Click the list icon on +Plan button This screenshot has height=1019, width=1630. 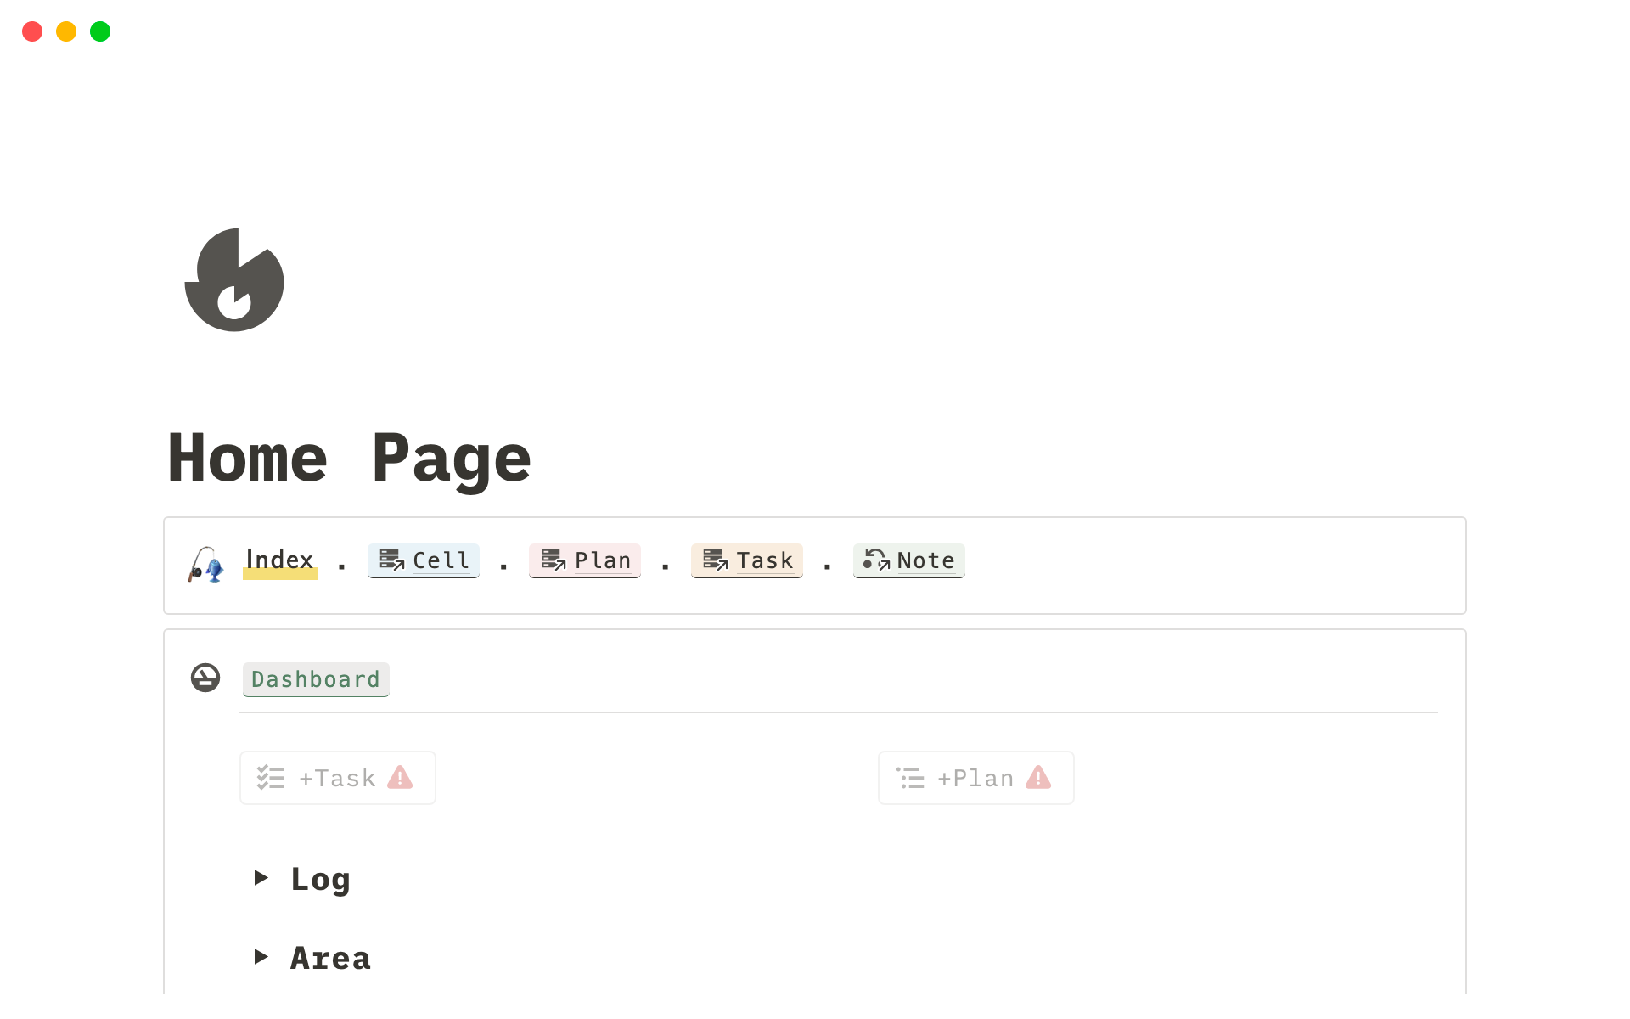click(x=910, y=778)
